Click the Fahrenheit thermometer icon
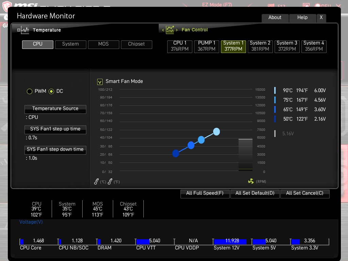This screenshot has width=348, height=261. click(110, 181)
